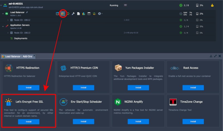
Task: Click the region flag icon next to Running
Action: [125, 5]
